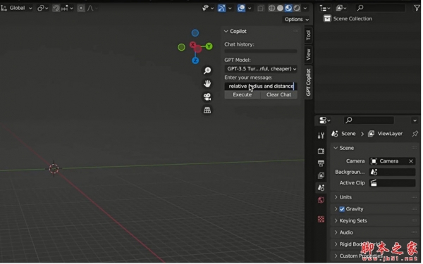Viewport: 423px width, 264px height.
Task: Open the outliner filter funnel
Action: [x=417, y=8]
